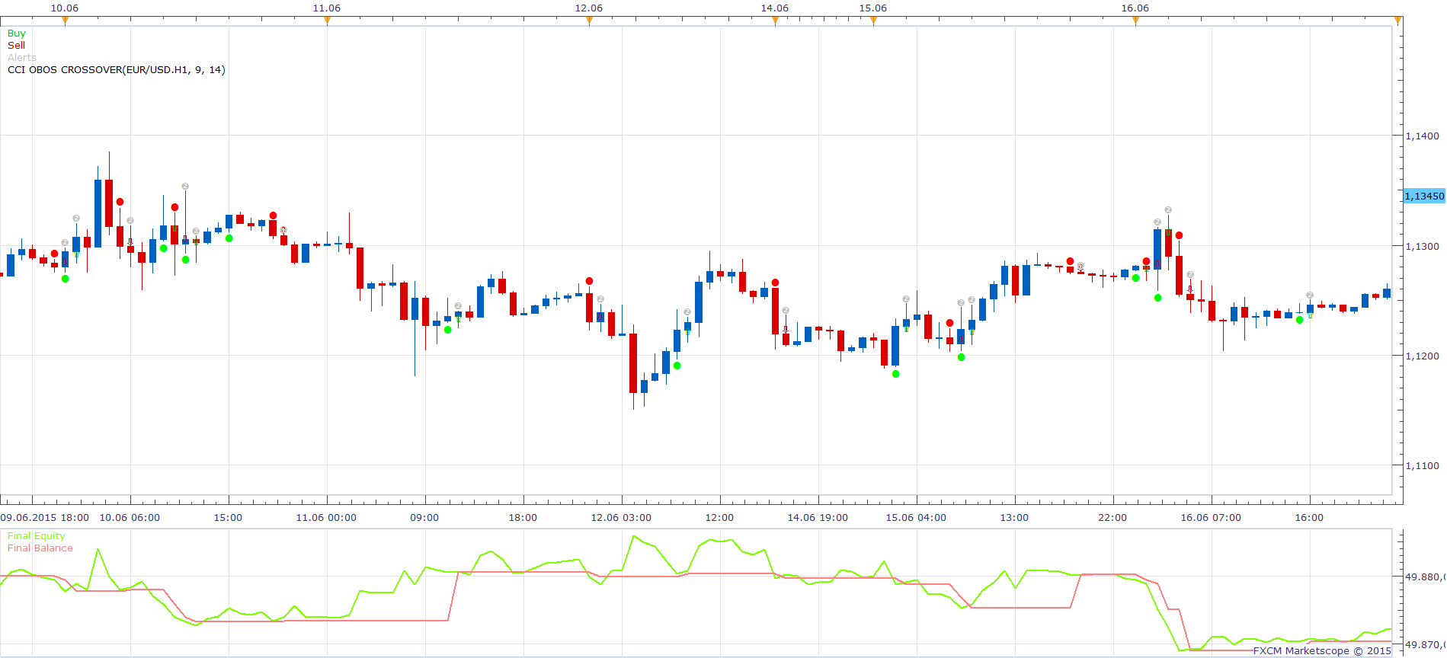The height and width of the screenshot is (658, 1447).
Task: Select the grey Alerts legend label
Action: pos(22,58)
